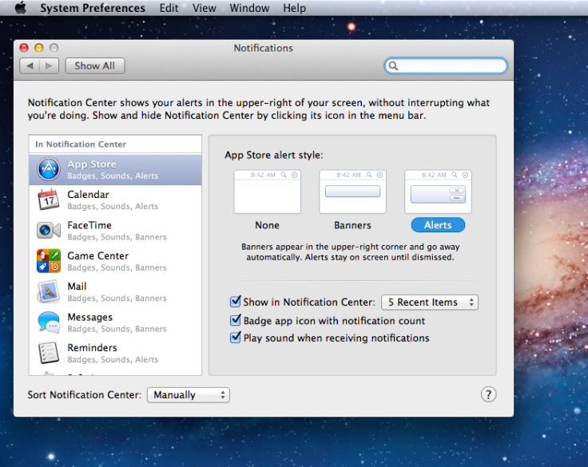588x467 pixels.
Task: Select the FaceTime camera icon
Action: [x=49, y=230]
